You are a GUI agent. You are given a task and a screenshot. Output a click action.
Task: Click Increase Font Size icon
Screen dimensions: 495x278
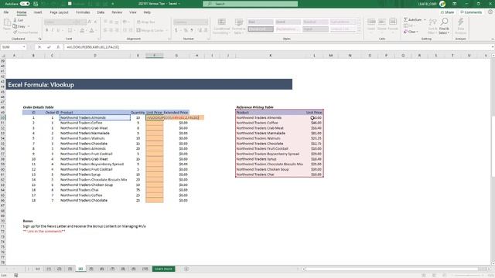click(90, 22)
